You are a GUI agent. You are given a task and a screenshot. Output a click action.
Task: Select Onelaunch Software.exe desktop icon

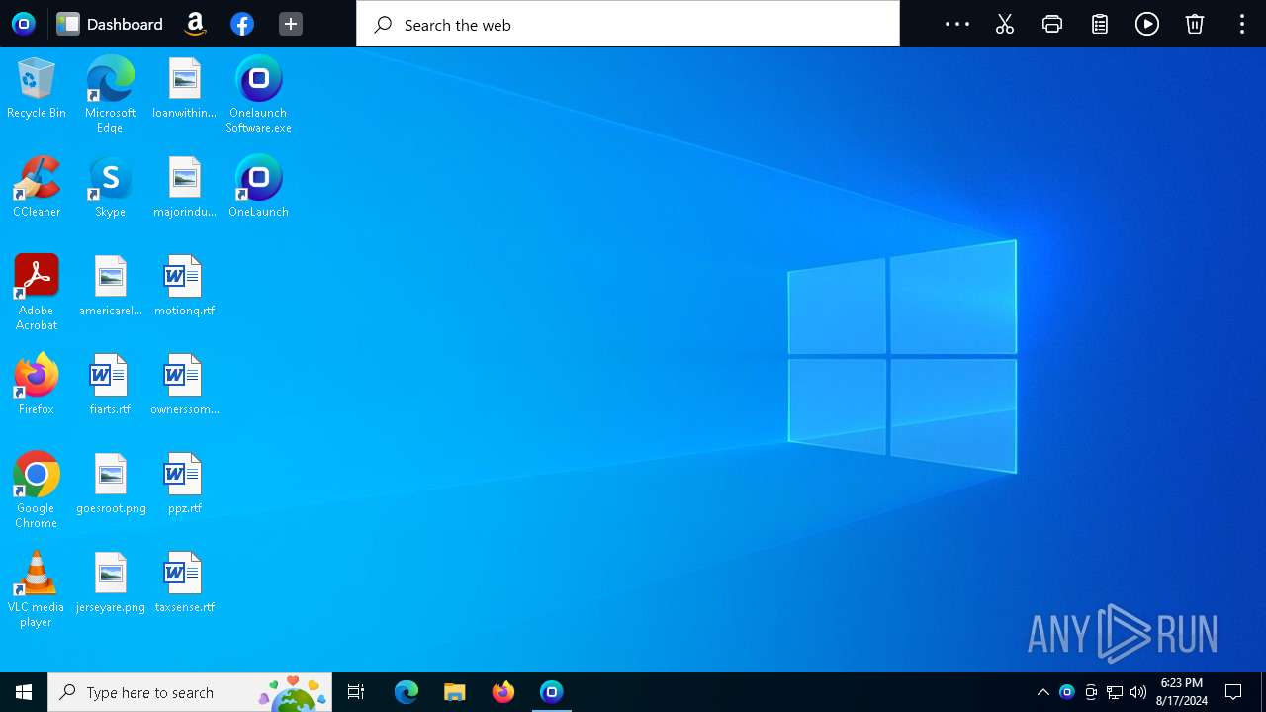259,95
